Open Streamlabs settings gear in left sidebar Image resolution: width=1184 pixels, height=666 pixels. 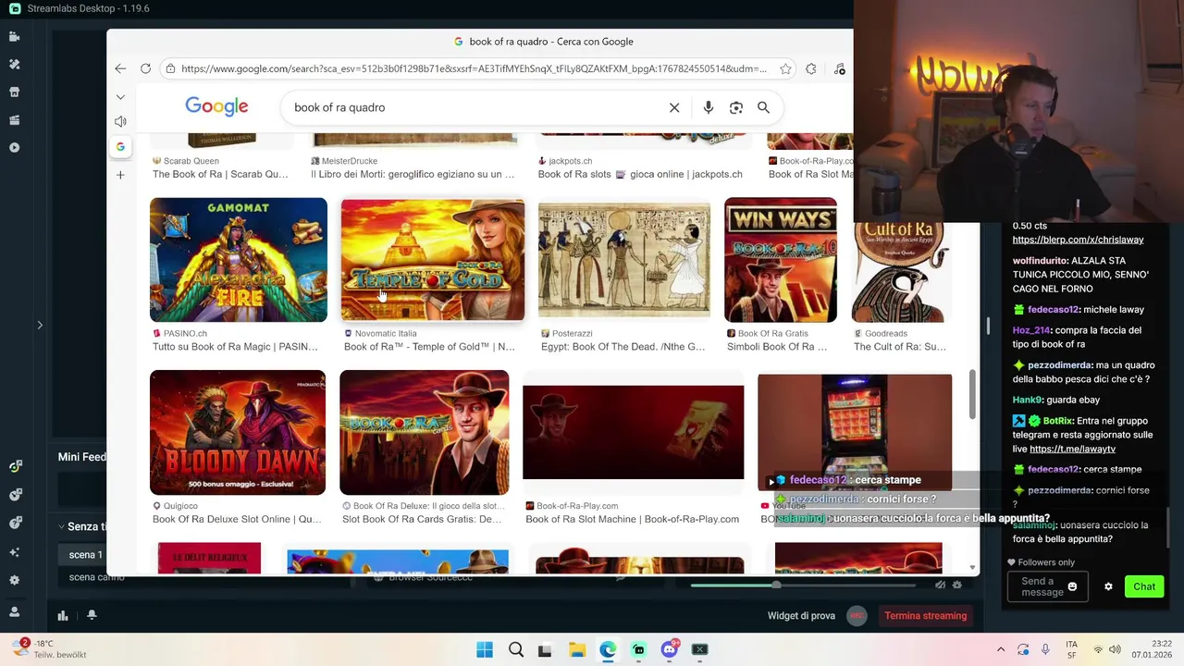(14, 580)
